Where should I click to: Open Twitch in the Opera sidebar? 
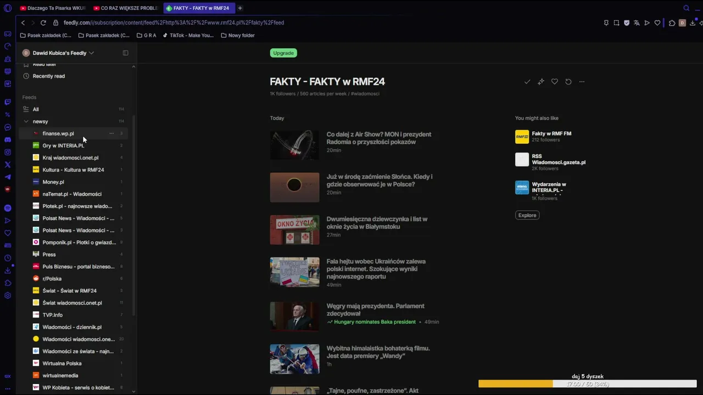pyautogui.click(x=8, y=102)
